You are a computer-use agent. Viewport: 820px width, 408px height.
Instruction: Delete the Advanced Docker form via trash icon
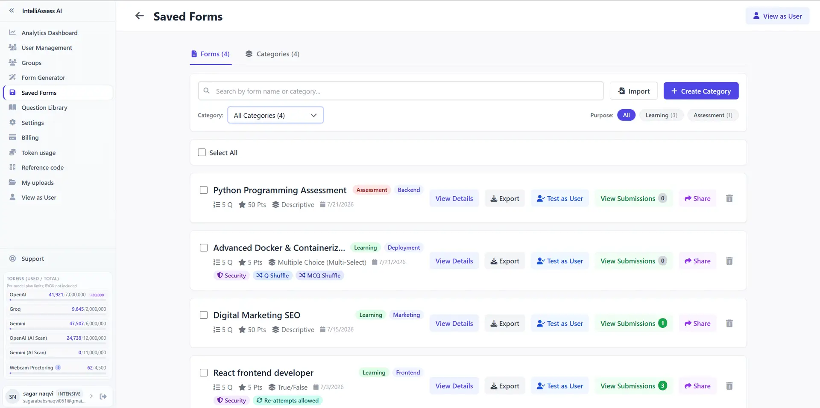pos(729,261)
